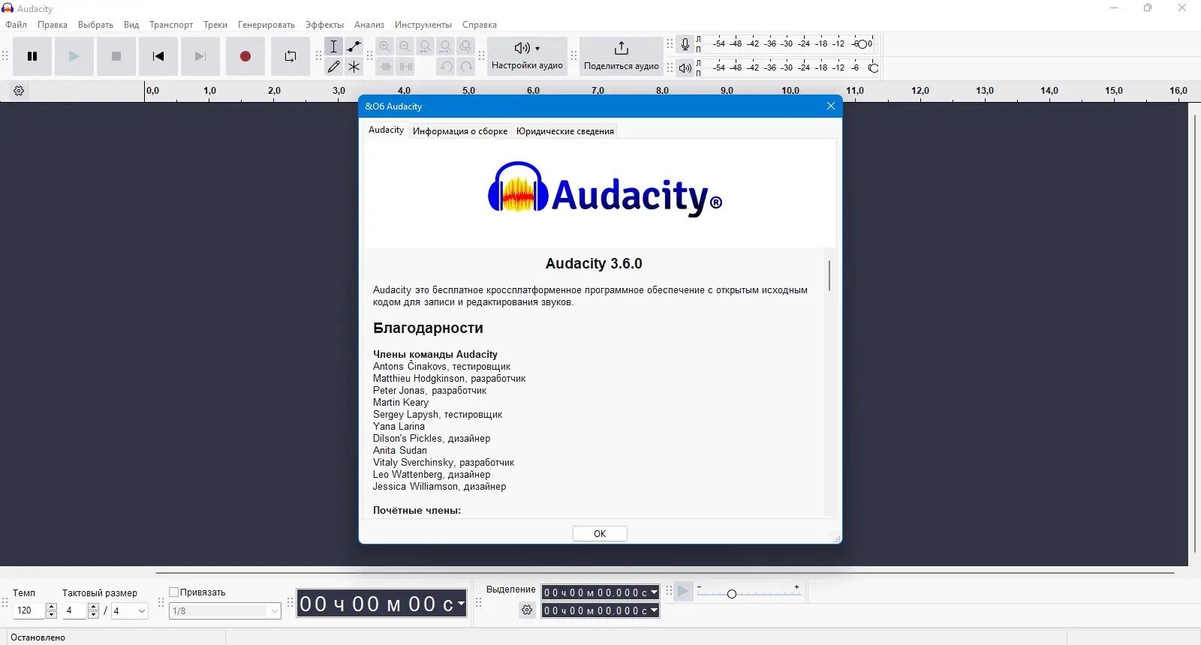Screen dimensions: 1201x645
Task: Open the Выбрать menu
Action: (96, 25)
